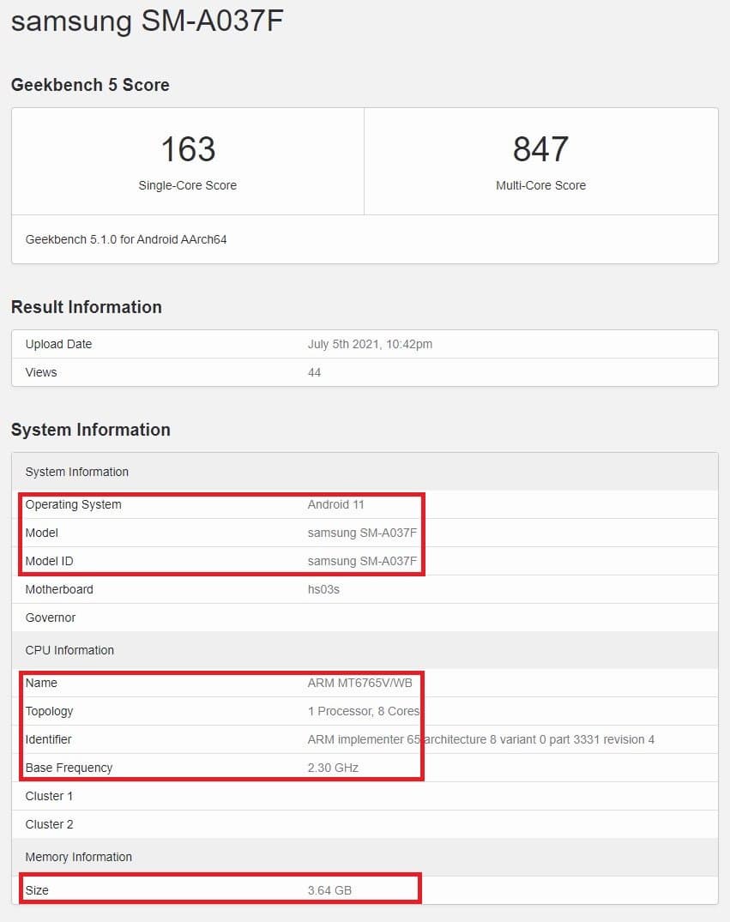Click the topology value 1 Processor, 8 Cores
This screenshot has height=922, width=730.
(x=364, y=711)
